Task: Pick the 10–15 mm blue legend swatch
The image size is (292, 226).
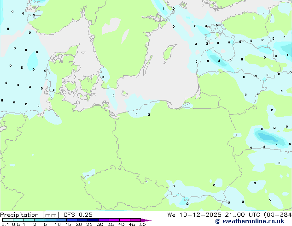Action: [x=61, y=220]
